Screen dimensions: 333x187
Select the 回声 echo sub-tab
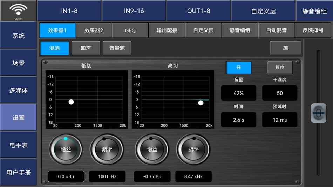point(86,48)
